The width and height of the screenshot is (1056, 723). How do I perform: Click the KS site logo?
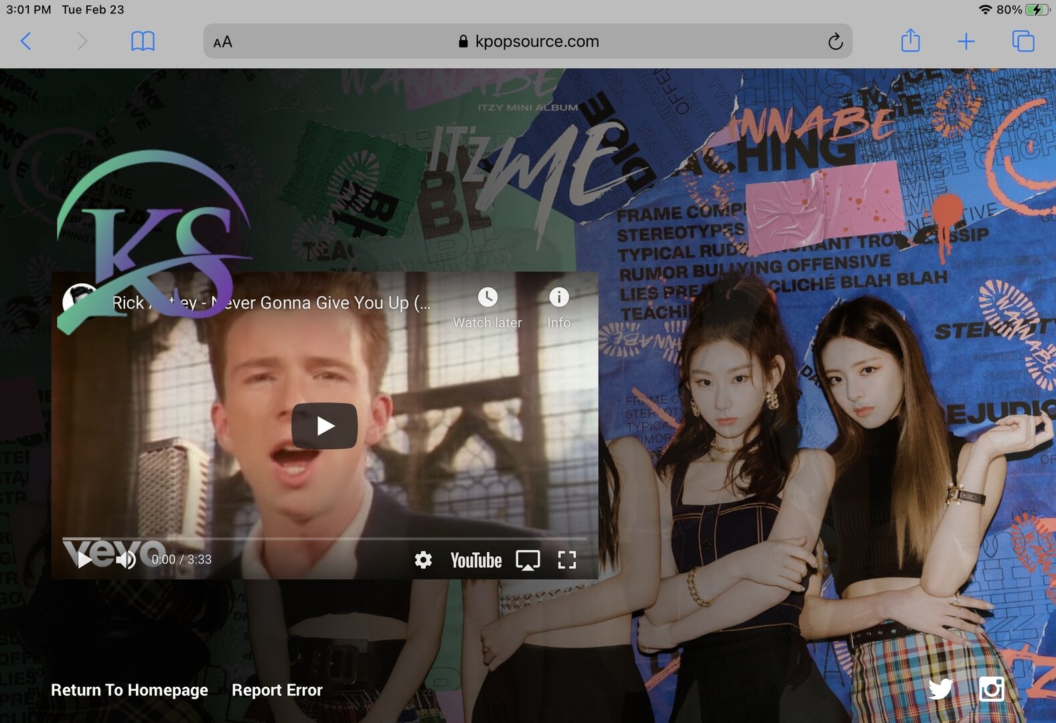(154, 241)
